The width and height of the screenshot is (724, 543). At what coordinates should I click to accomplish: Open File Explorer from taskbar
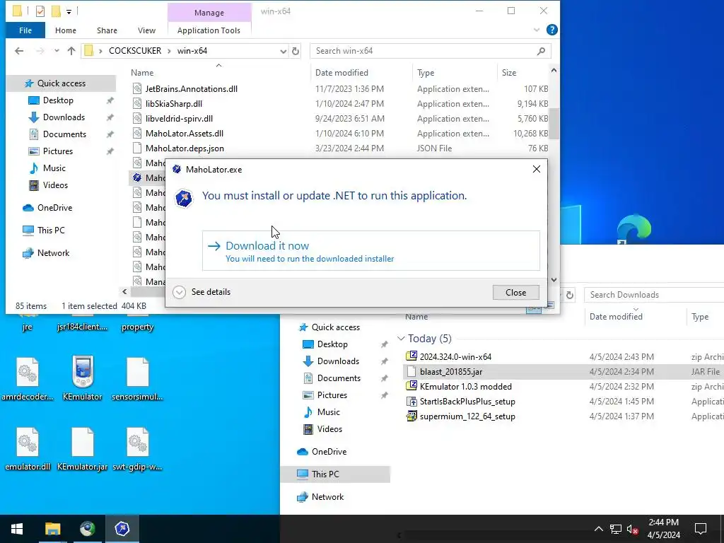pyautogui.click(x=52, y=529)
